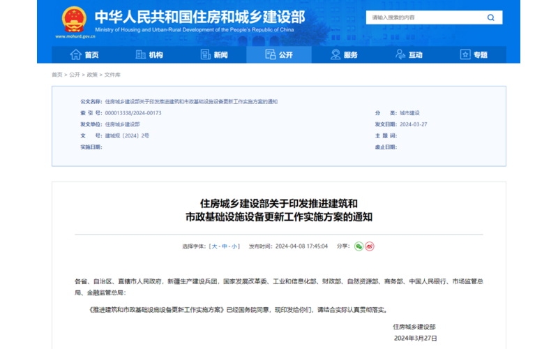This screenshot has height=349, width=558.
Task: Click the 废止日期 label
Action: (x=386, y=147)
